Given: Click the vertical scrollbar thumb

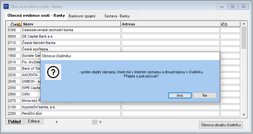Looking at the screenshot, I should pyautogui.click(x=244, y=38).
